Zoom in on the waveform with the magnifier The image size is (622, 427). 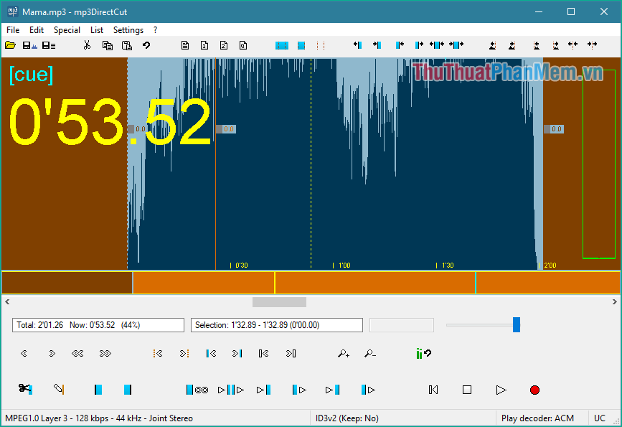(x=343, y=353)
